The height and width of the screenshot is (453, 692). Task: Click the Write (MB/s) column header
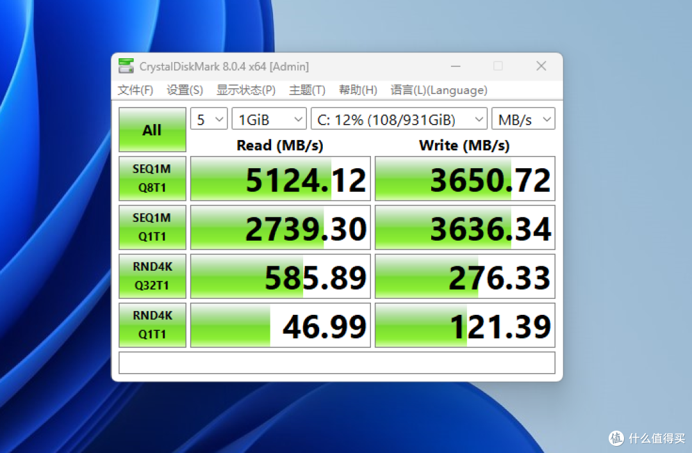pos(465,145)
